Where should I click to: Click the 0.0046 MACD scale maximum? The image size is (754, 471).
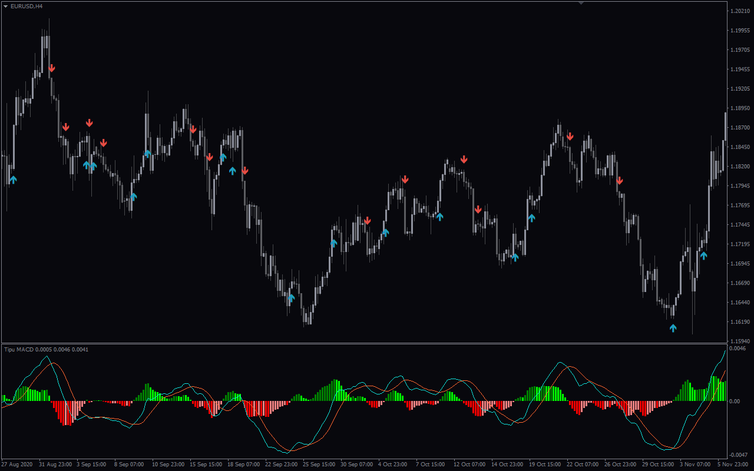click(738, 349)
